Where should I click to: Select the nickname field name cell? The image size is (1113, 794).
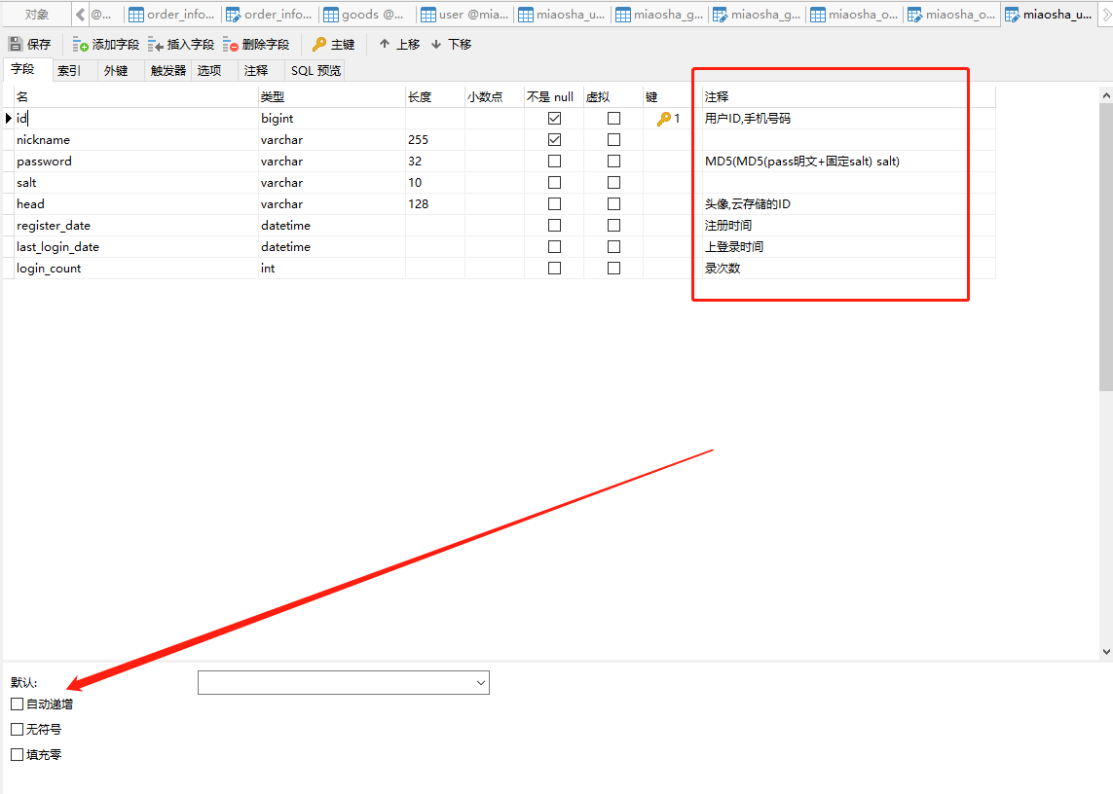136,140
